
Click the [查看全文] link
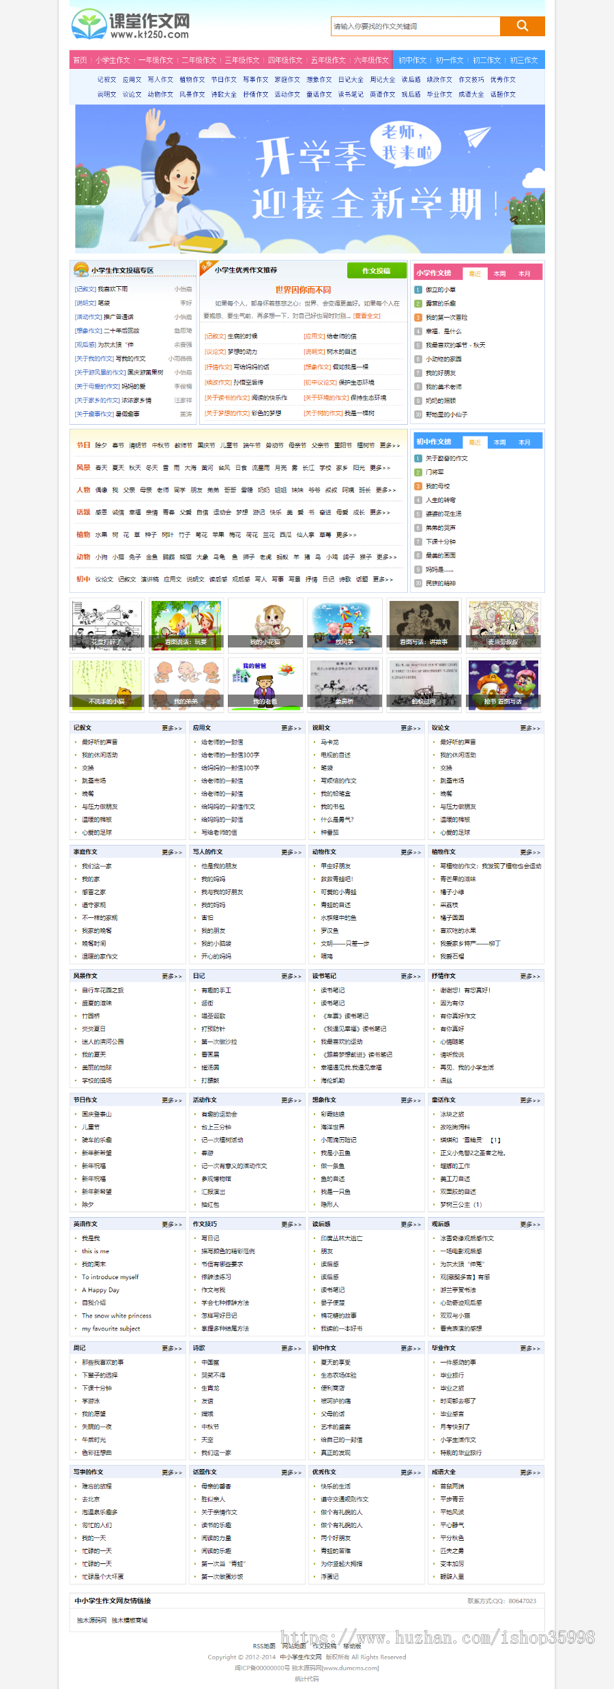(x=367, y=316)
